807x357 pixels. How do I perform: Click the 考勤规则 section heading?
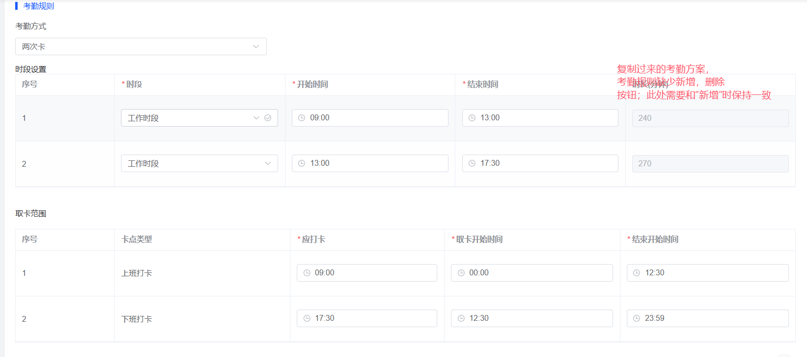point(38,6)
